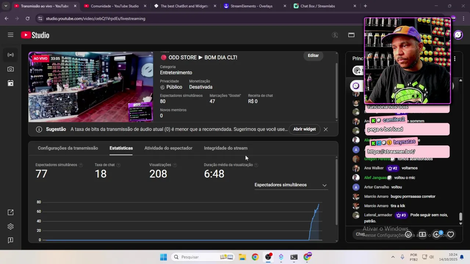Click Alef Janguas username in chat
This screenshot has width=470, height=264.
[x=375, y=177]
